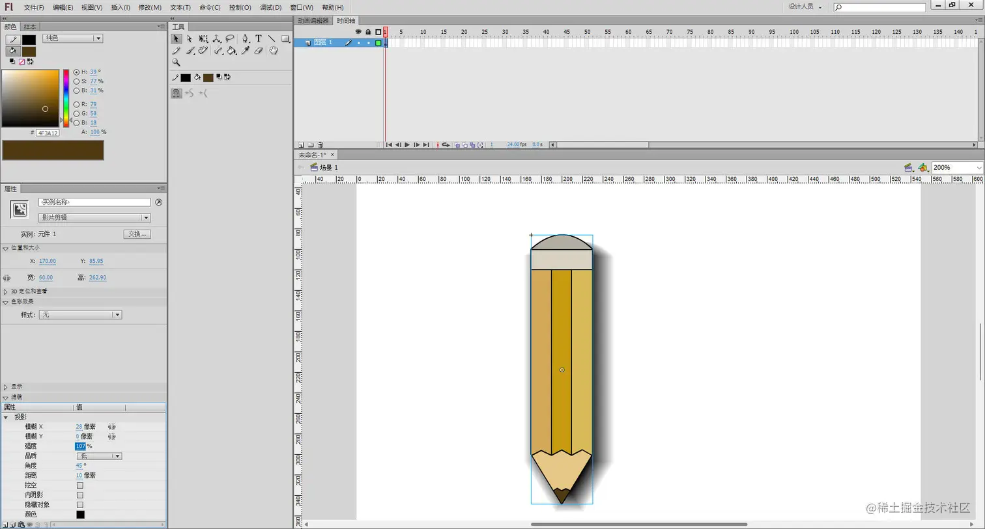
Task: Select the Zoom tool in the toolbar
Action: tap(177, 62)
